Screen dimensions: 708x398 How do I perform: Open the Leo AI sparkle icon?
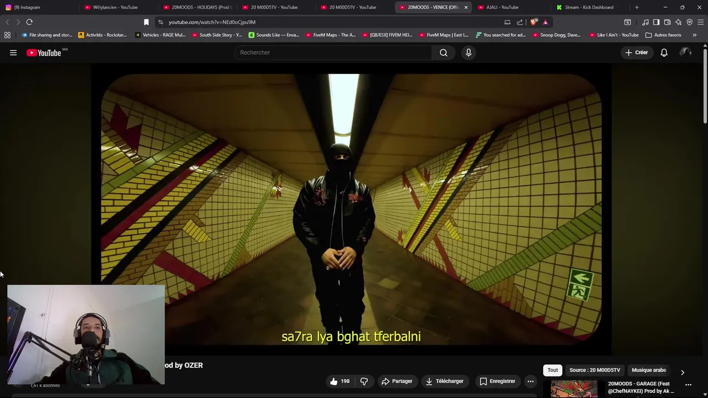coord(678,22)
